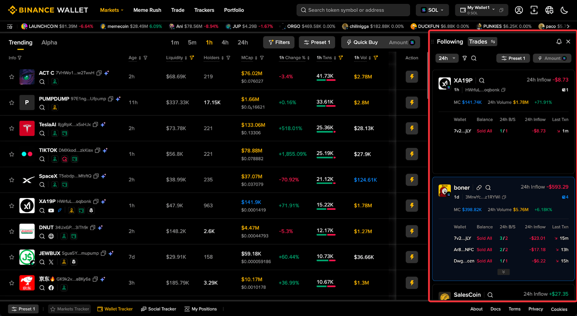
Task: Quick buy DNUT lightning button
Action: tap(412, 231)
